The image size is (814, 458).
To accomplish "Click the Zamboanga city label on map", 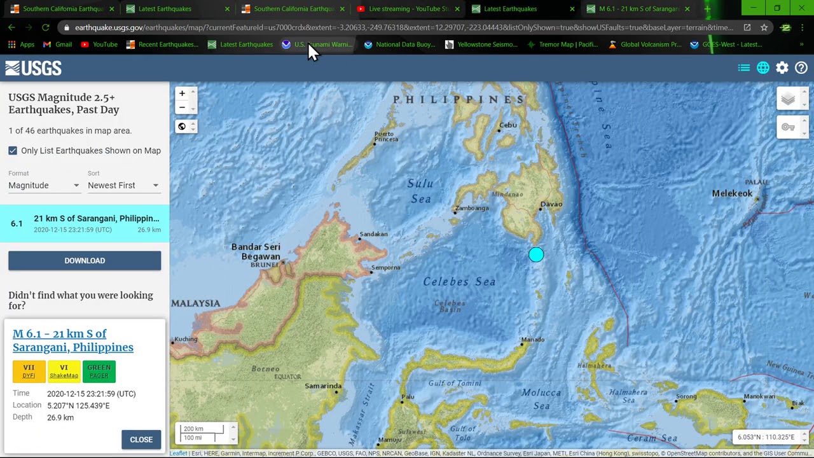I will coord(472,208).
